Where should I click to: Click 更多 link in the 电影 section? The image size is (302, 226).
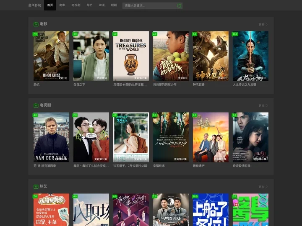click(262, 24)
